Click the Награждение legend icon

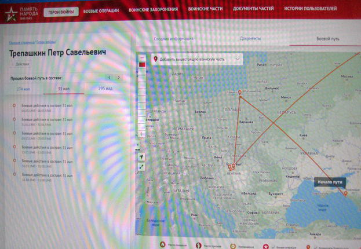click(x=233, y=246)
